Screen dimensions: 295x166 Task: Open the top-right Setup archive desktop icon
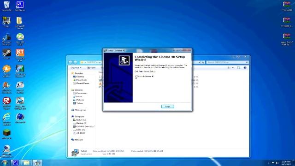pos(287,6)
